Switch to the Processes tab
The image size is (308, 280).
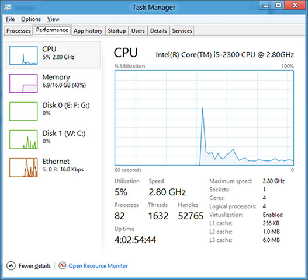point(18,31)
